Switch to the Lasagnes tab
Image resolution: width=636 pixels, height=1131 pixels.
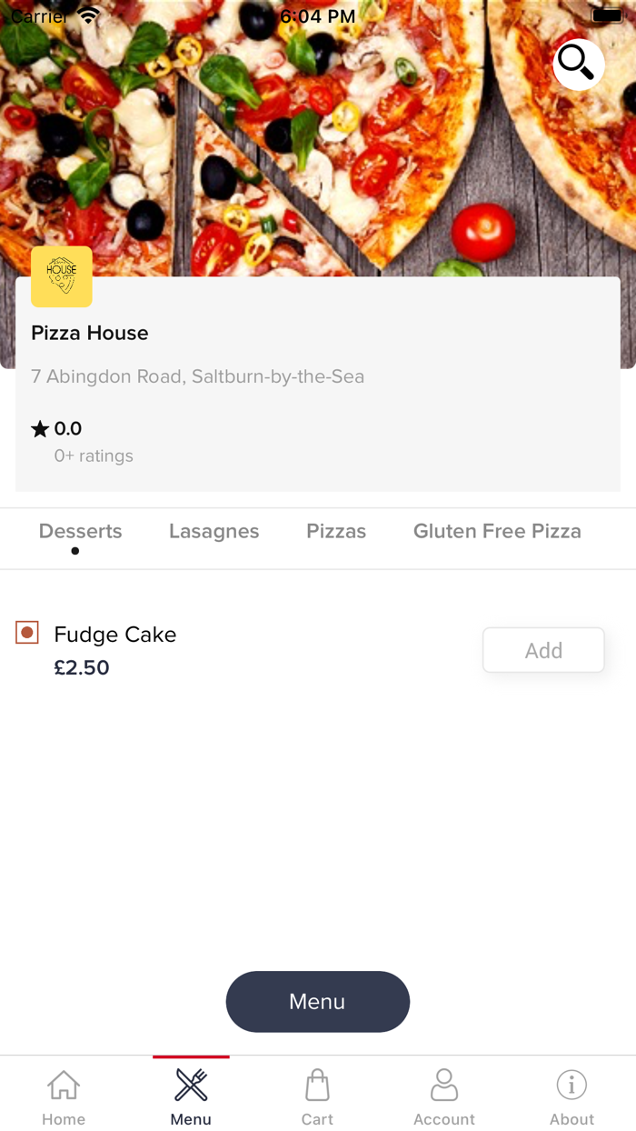coord(214,531)
